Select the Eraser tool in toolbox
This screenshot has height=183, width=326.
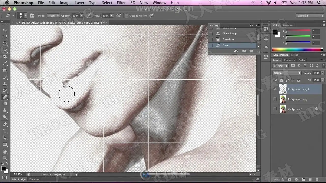[x=5, y=97]
